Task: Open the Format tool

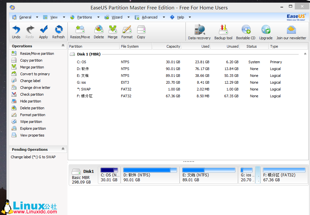Action: pos(127,31)
